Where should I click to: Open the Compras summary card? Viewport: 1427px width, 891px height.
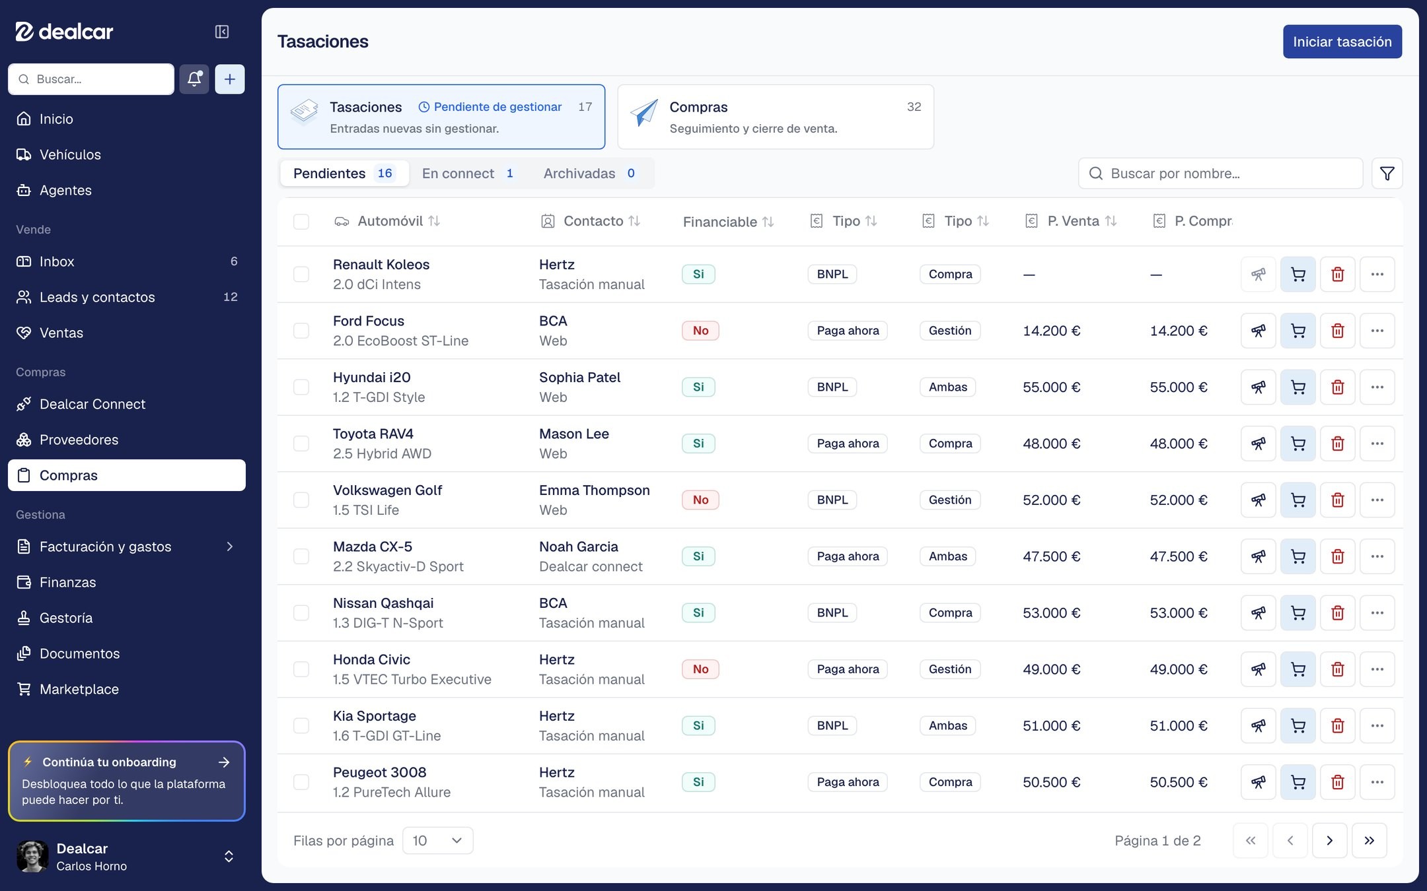tap(776, 117)
